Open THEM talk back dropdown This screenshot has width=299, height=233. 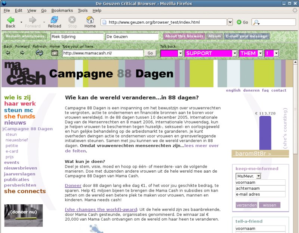tap(260, 53)
